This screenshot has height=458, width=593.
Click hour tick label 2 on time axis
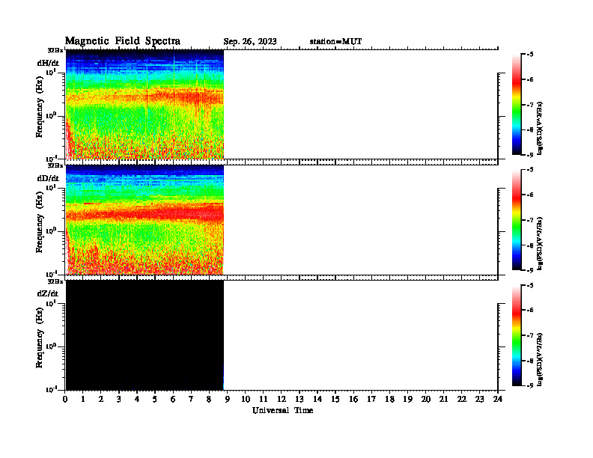pos(101,399)
